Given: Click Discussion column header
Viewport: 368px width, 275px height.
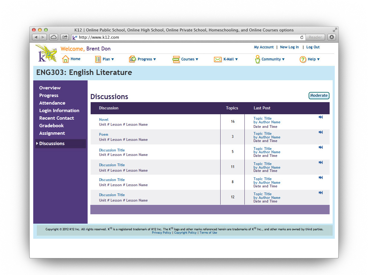Looking at the screenshot, I should click(109, 108).
